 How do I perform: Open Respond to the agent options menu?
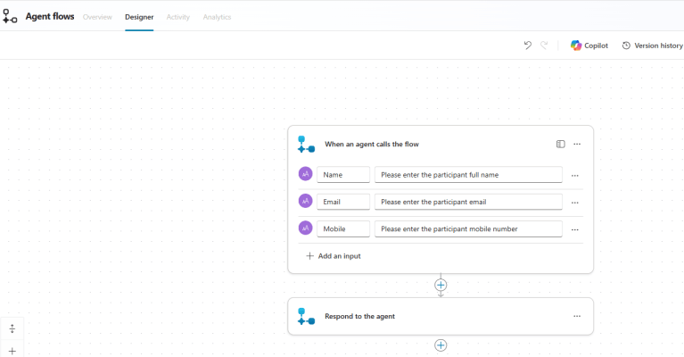coord(577,316)
